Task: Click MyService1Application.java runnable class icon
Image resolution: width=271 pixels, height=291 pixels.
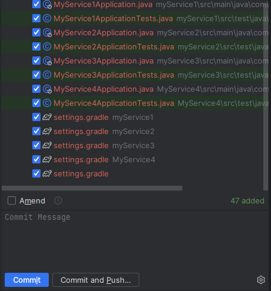Action: (x=47, y=4)
